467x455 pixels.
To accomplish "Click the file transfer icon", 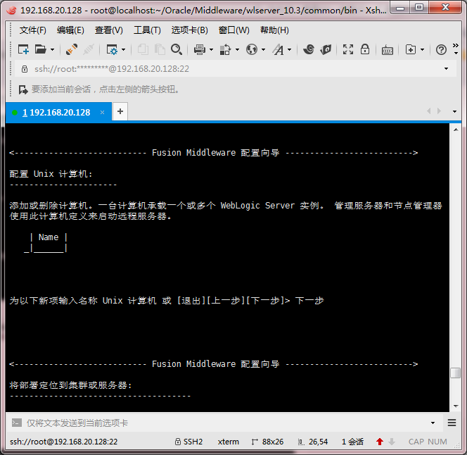I will click(226, 49).
